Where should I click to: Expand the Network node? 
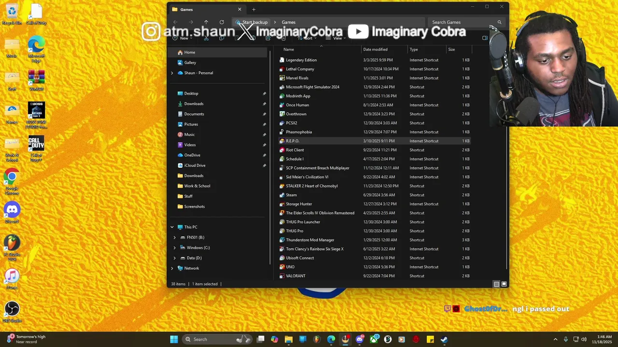point(172,268)
